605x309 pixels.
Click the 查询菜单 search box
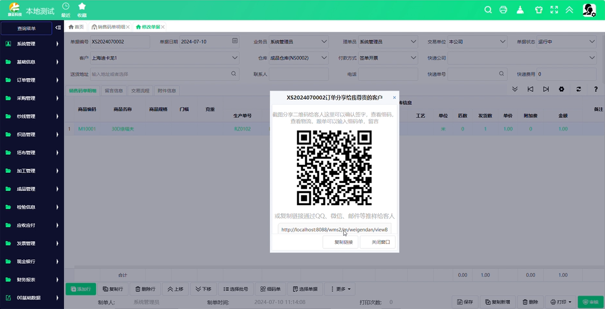tap(26, 28)
